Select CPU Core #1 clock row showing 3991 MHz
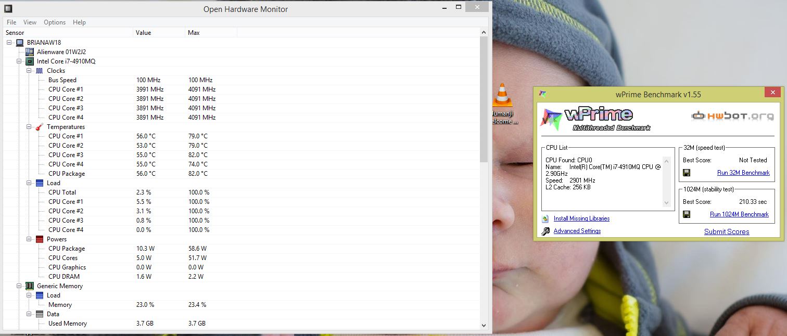 pyautogui.click(x=241, y=89)
